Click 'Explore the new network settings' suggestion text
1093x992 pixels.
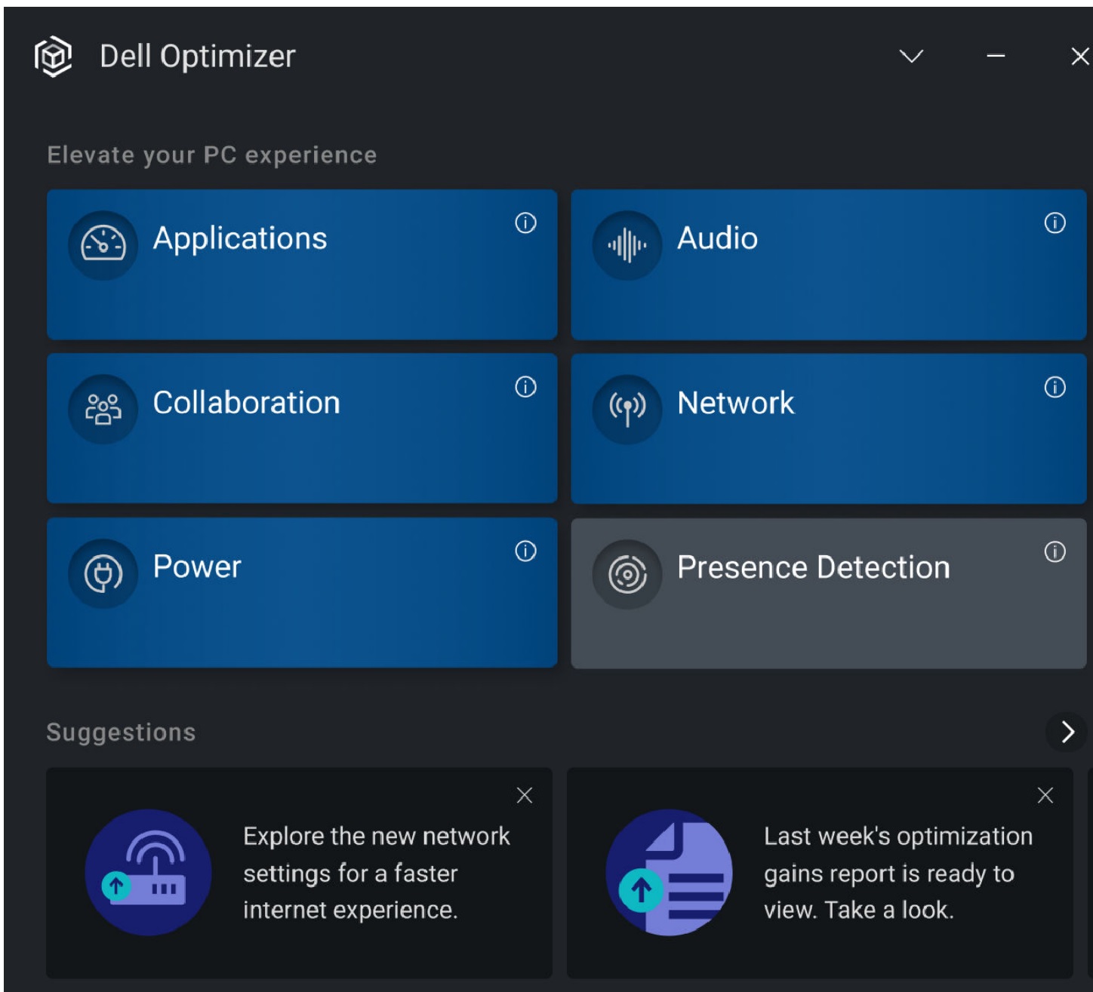point(376,873)
